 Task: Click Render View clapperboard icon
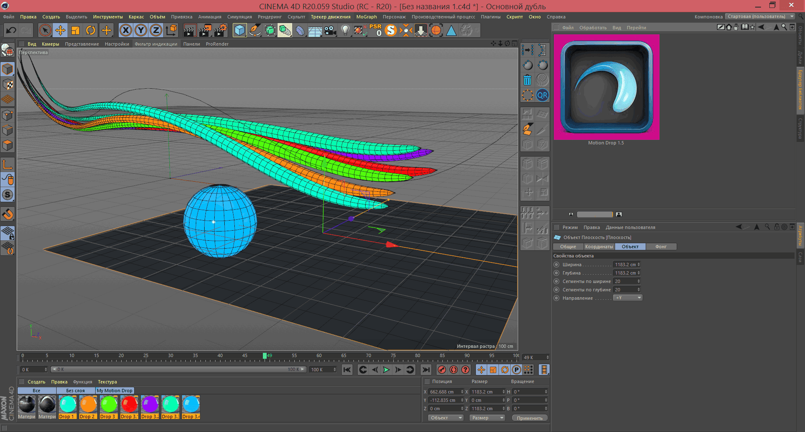(x=190, y=30)
